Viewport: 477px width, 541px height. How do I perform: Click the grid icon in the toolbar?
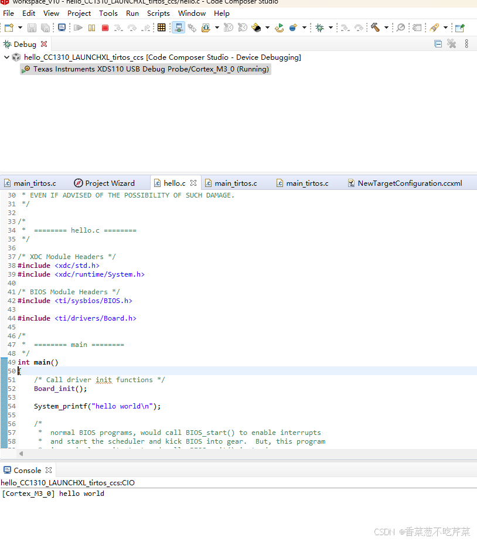point(161,28)
